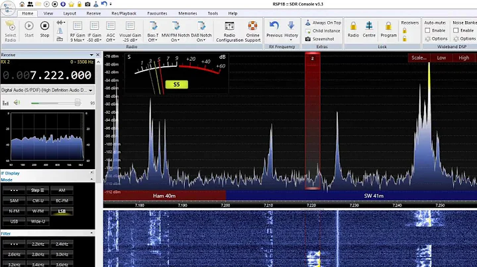This screenshot has height=267, width=477.
Task: Click the Scale... button on spectrum
Action: tap(419, 57)
